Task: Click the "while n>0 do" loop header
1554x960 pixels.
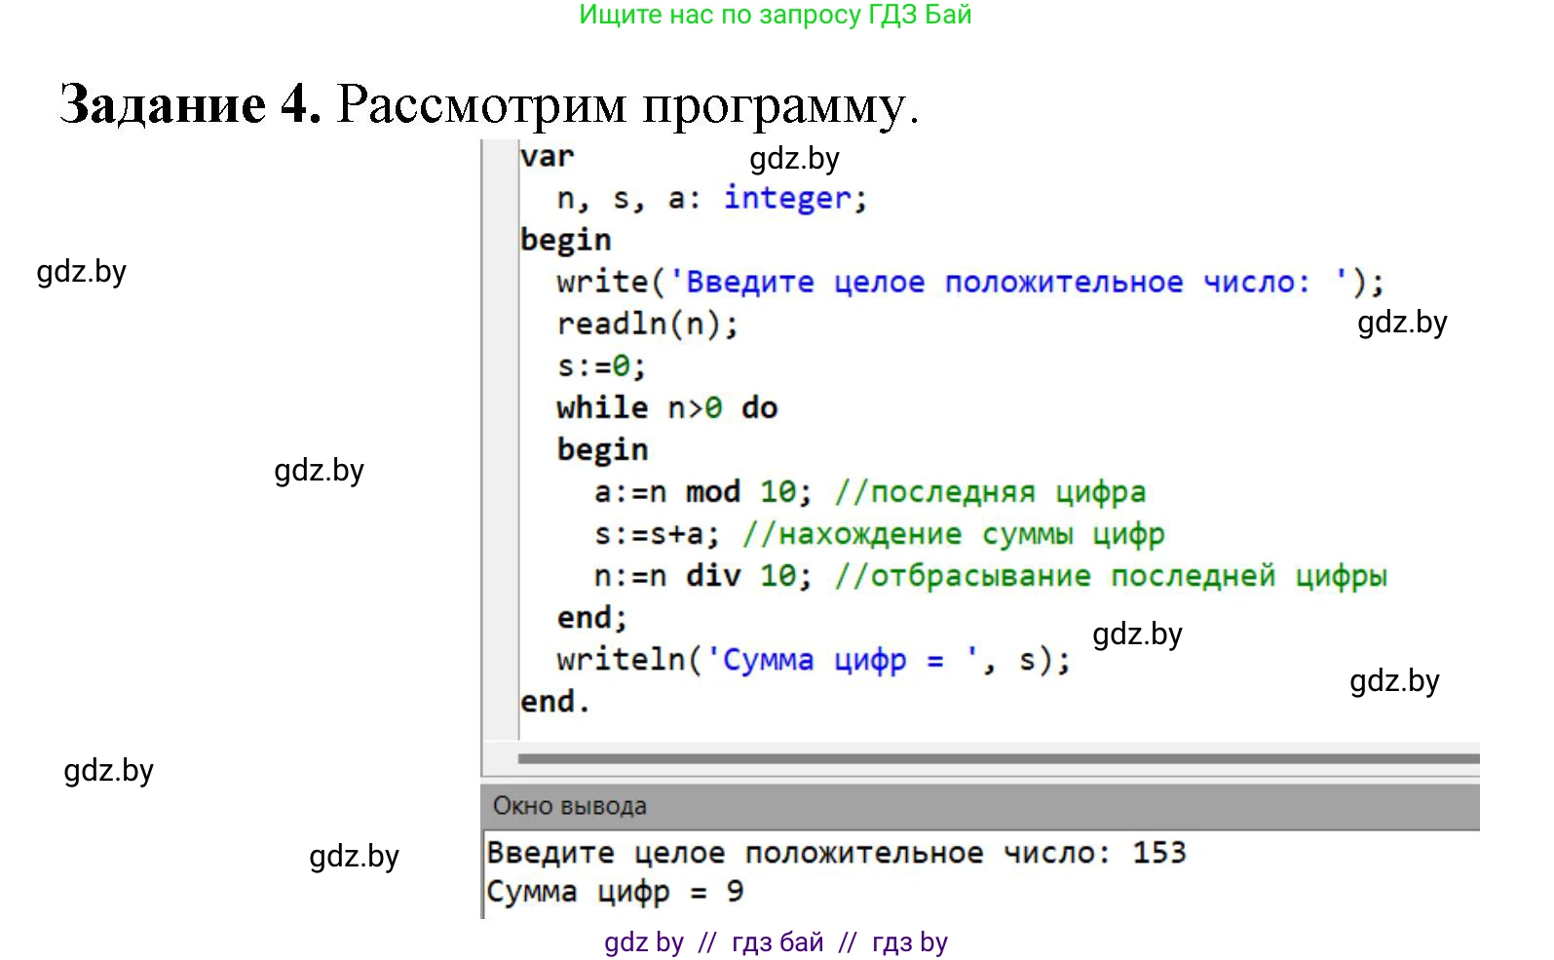Action: pyautogui.click(x=666, y=407)
